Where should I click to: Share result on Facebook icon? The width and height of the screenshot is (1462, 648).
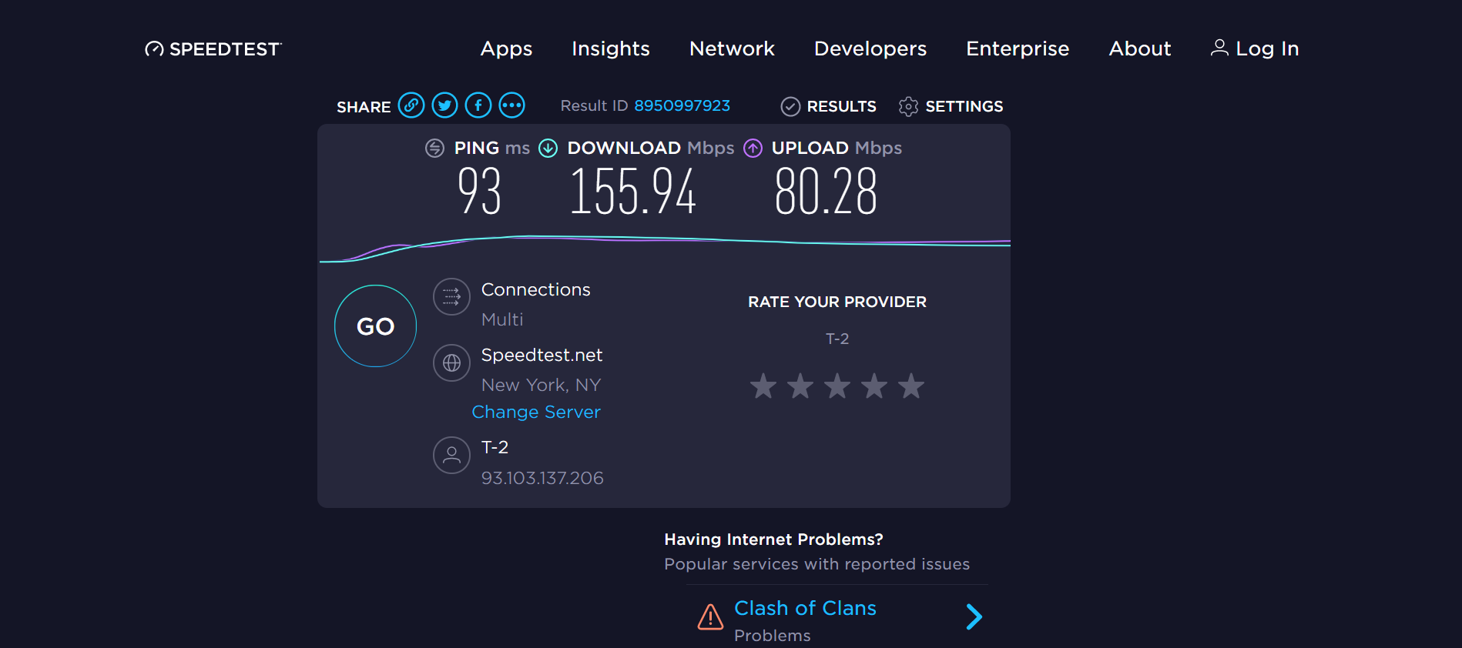click(x=478, y=105)
